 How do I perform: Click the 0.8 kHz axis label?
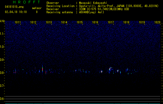[x=2, y=73]
